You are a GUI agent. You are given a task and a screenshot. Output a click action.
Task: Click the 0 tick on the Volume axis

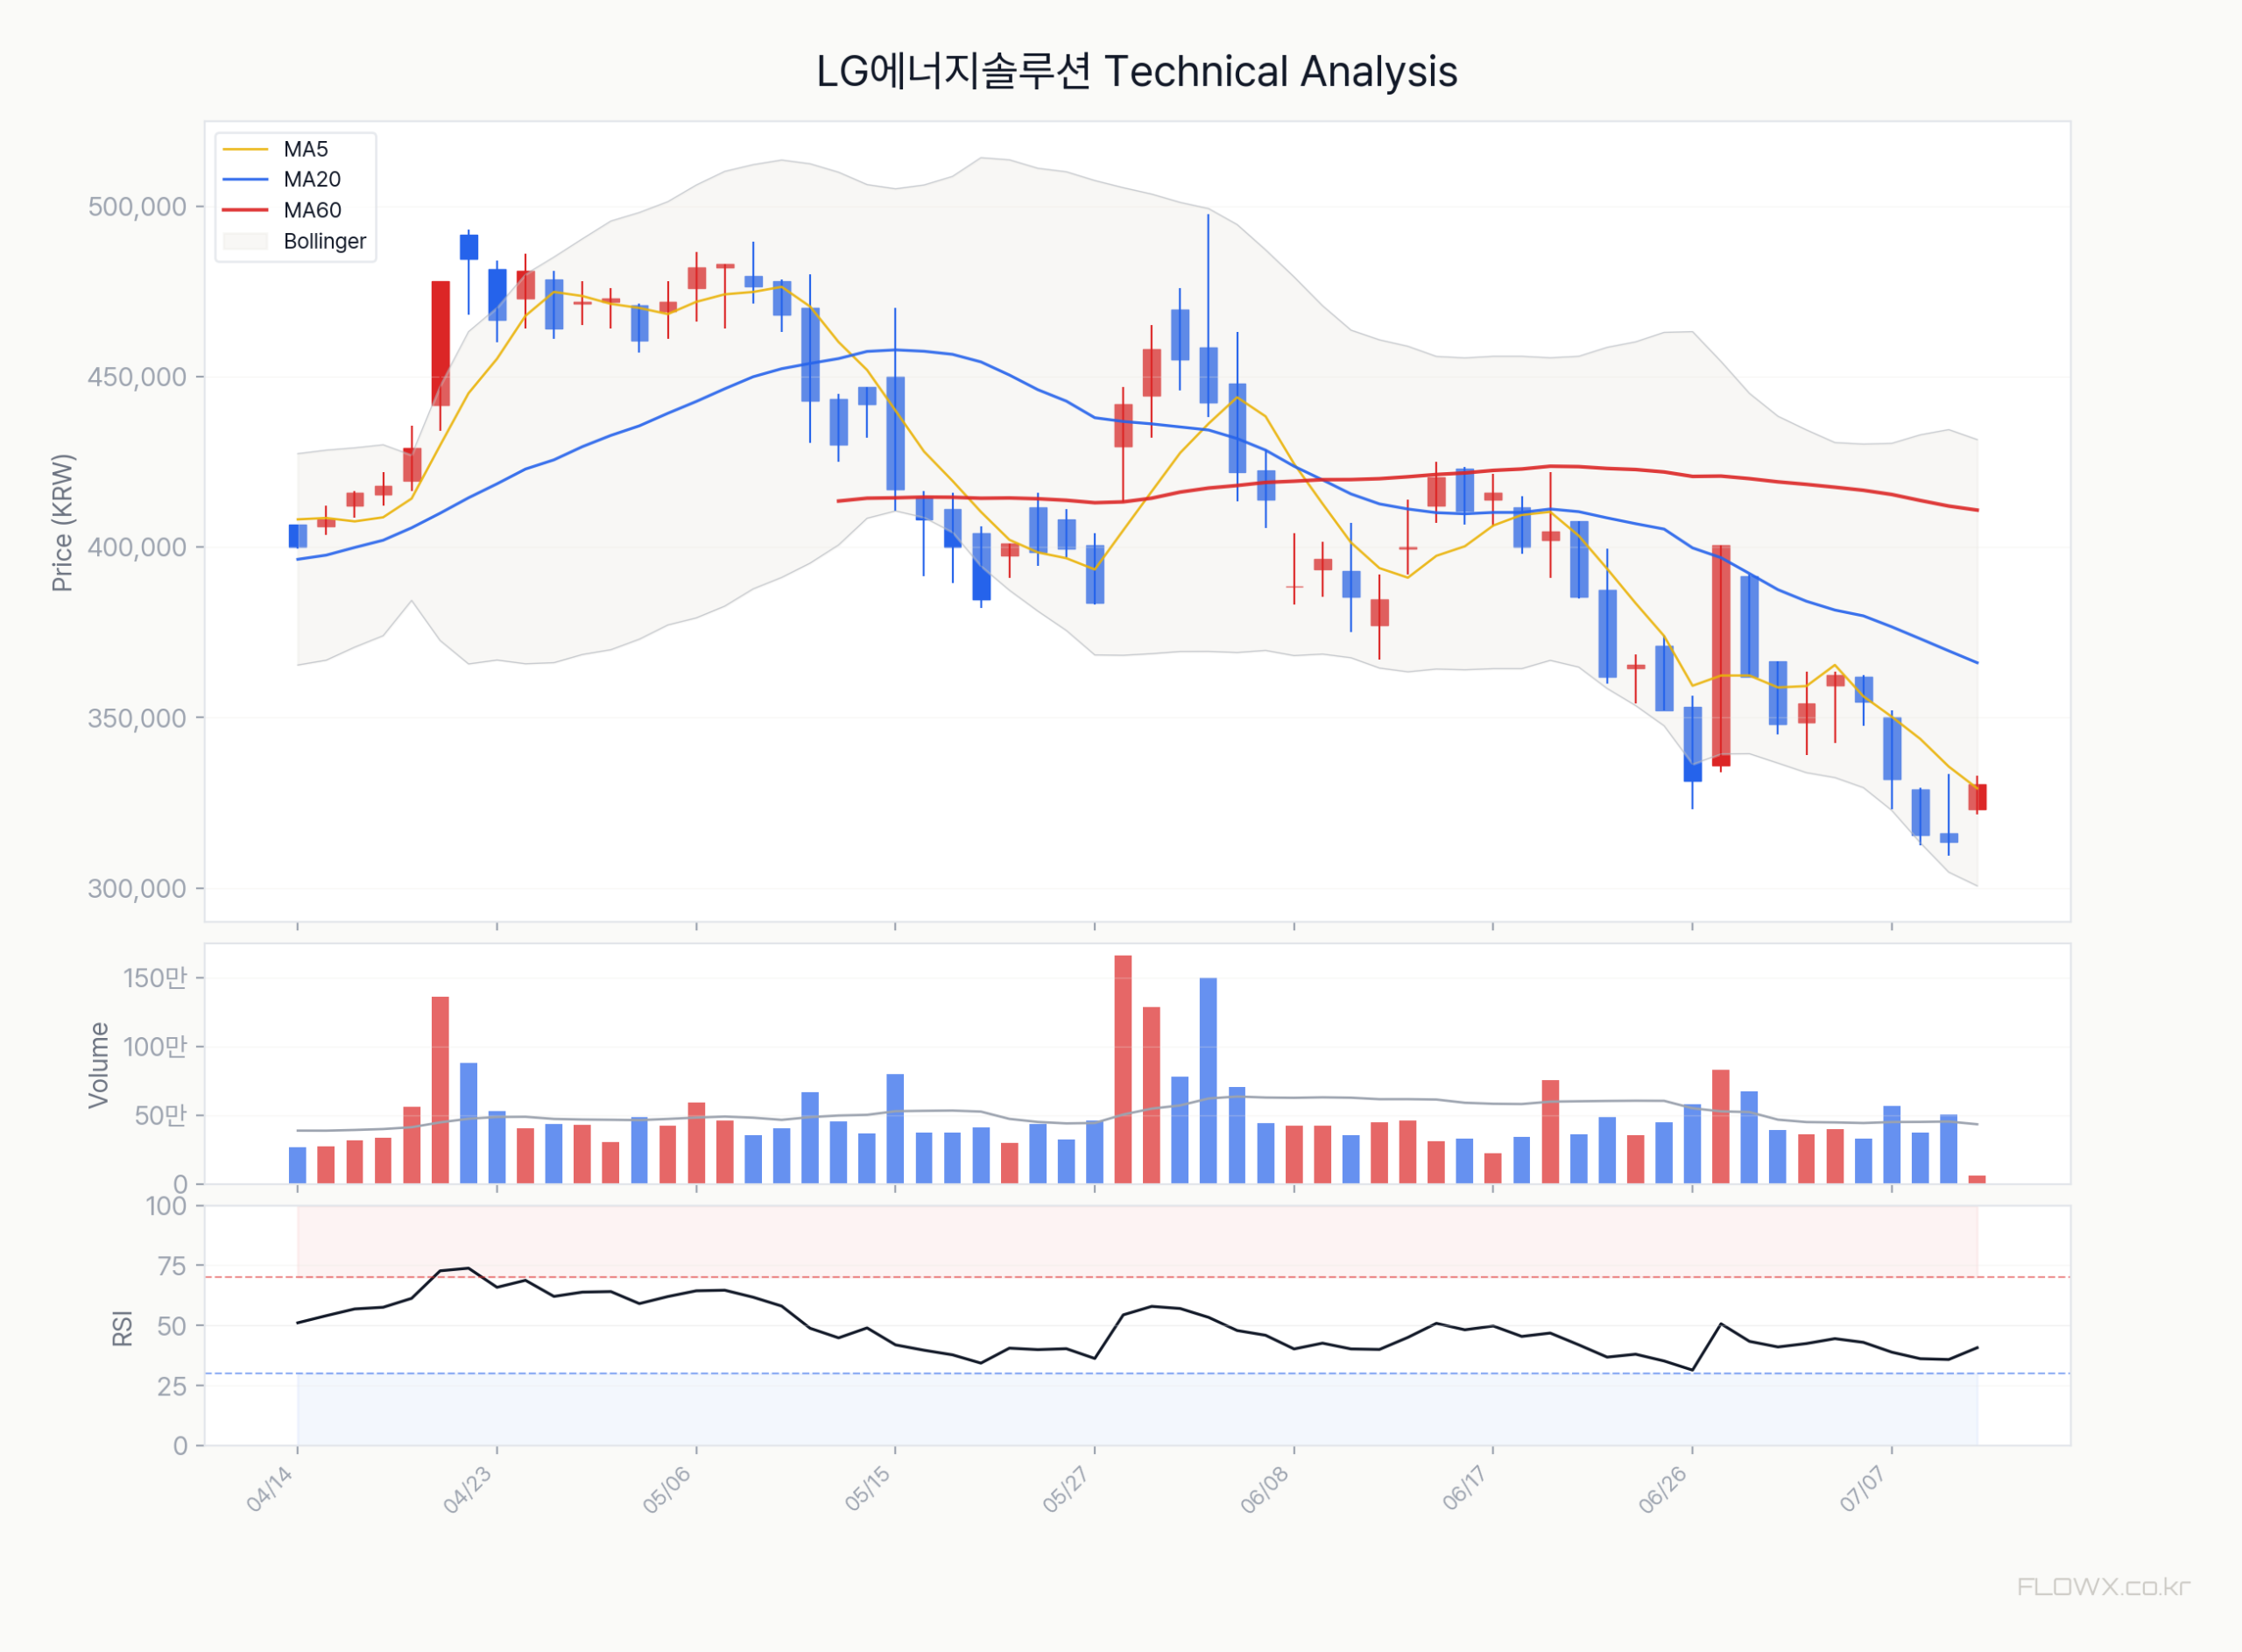180,1185
